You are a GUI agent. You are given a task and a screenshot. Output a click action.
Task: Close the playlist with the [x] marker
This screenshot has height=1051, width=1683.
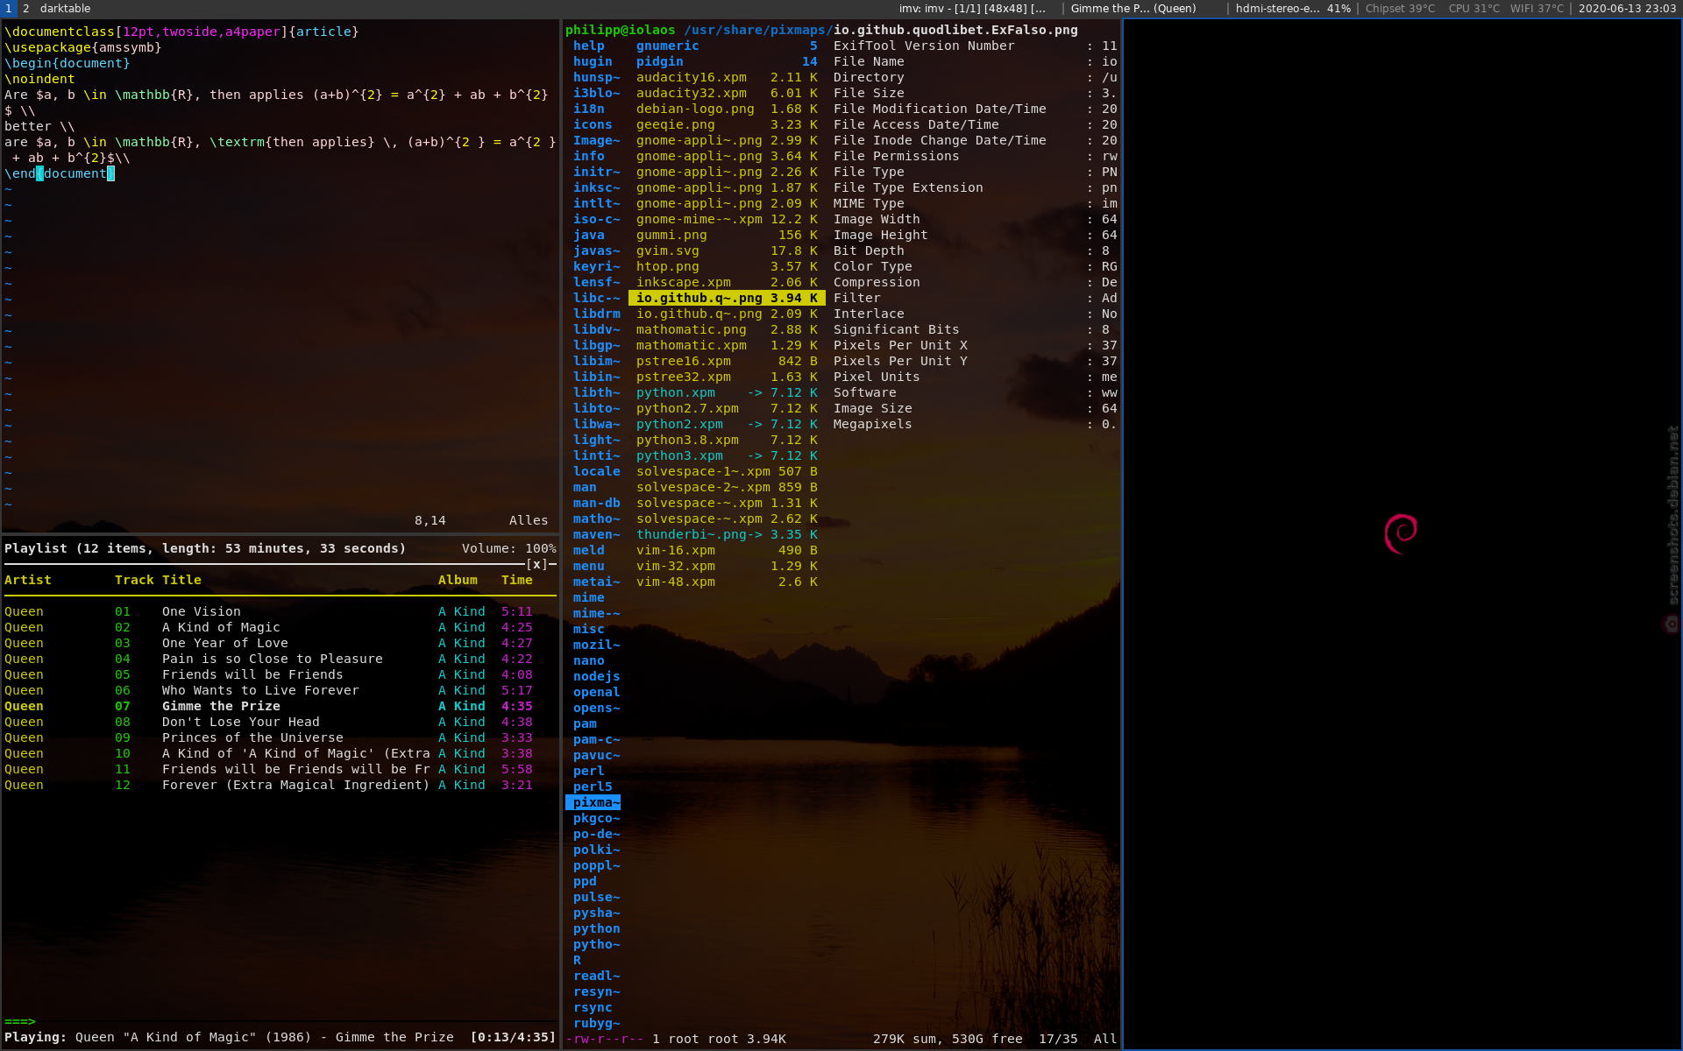tap(536, 564)
